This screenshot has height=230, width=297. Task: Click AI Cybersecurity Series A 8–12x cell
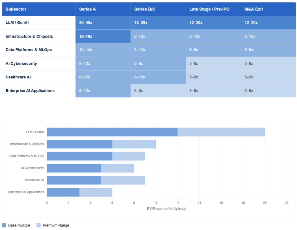coord(103,64)
